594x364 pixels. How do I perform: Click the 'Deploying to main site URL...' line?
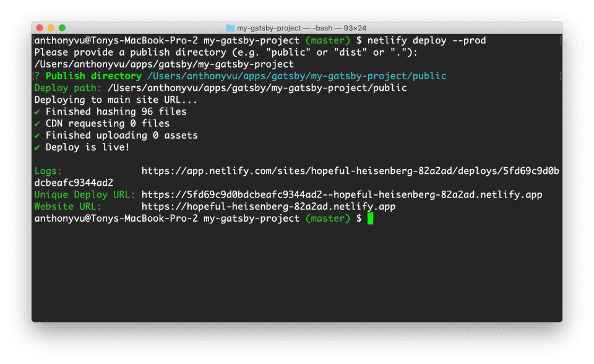116,100
